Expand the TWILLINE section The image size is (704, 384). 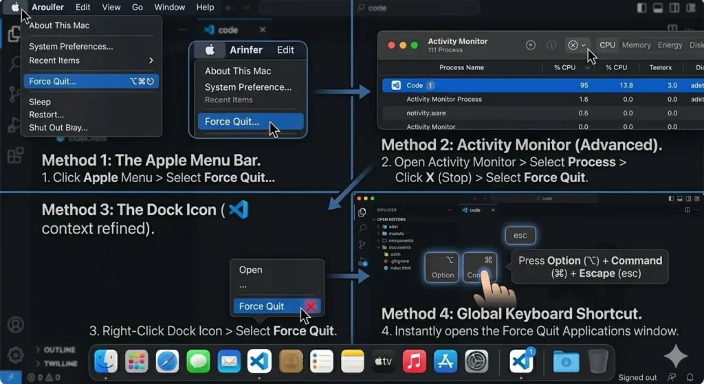click(56, 363)
